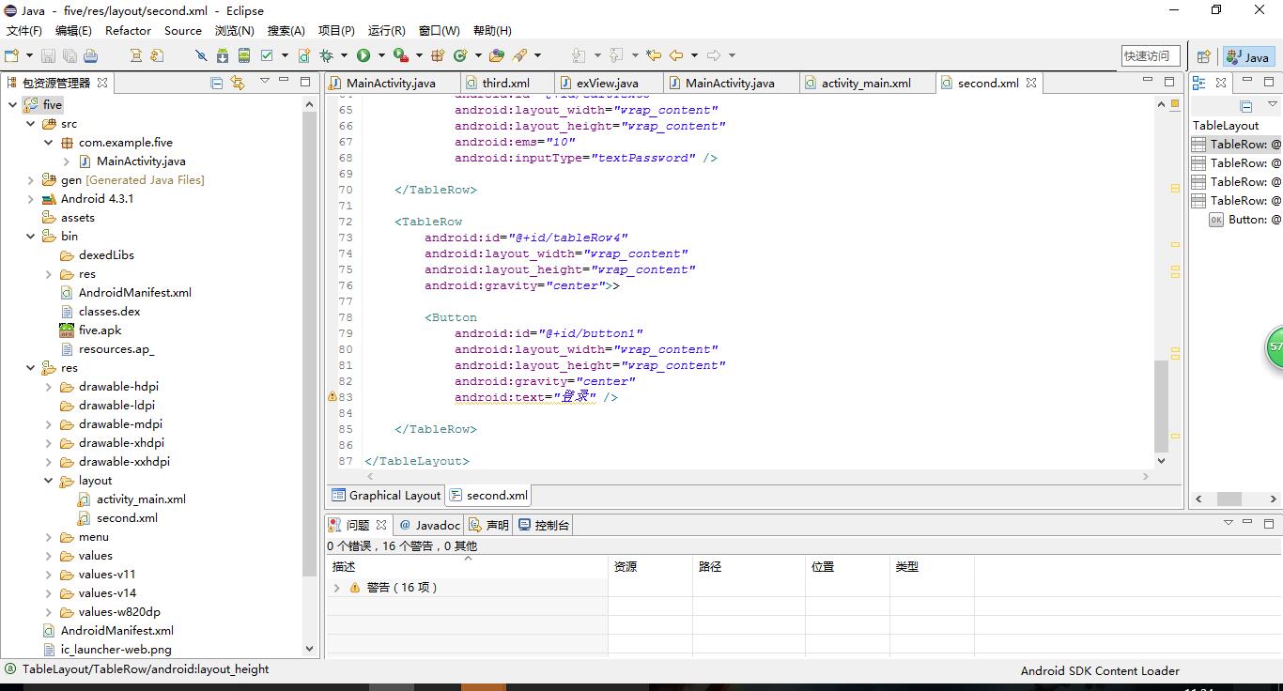Open the 文件(F) menu

click(x=24, y=31)
